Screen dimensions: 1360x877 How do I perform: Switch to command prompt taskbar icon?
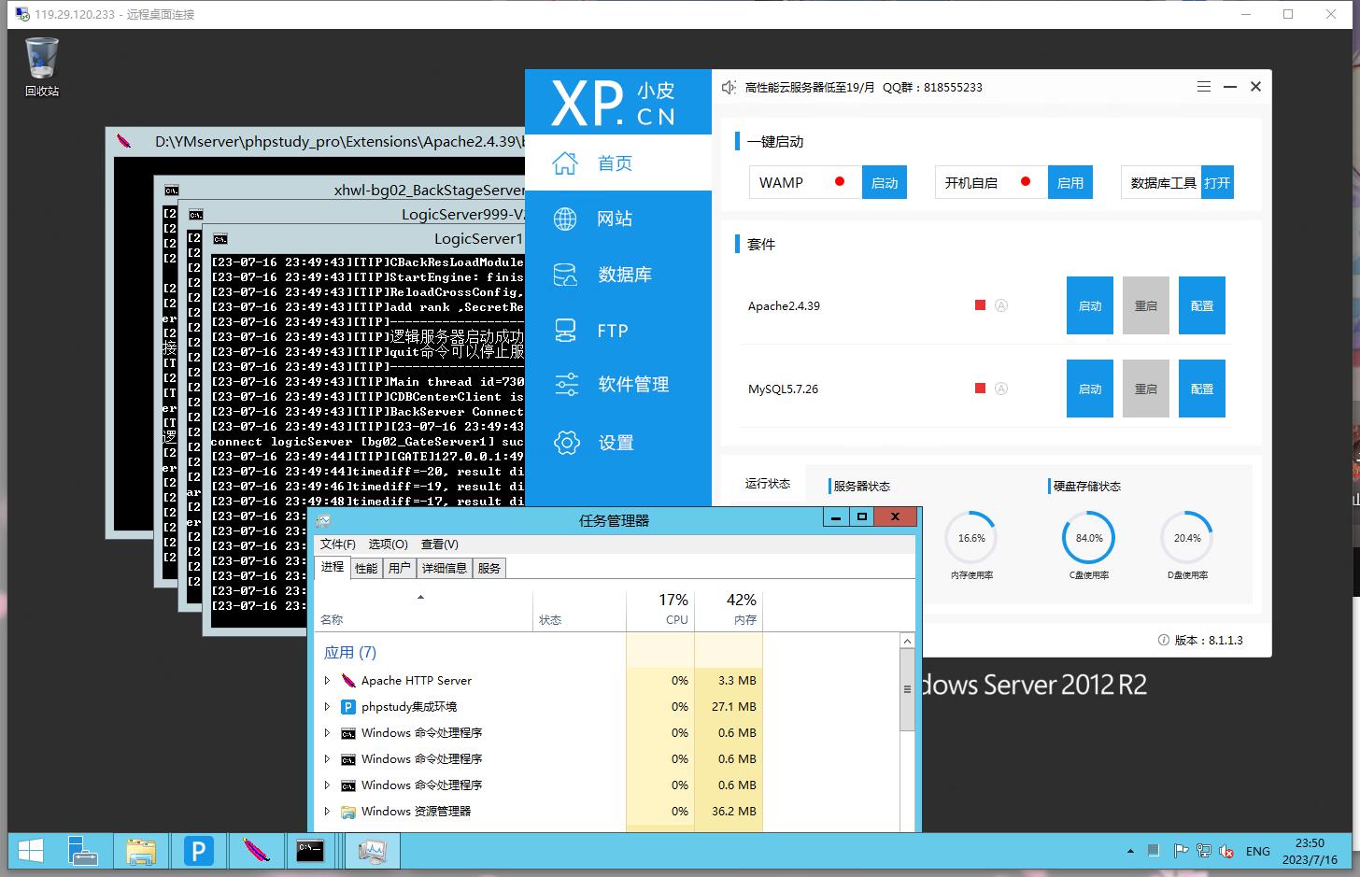[x=310, y=851]
